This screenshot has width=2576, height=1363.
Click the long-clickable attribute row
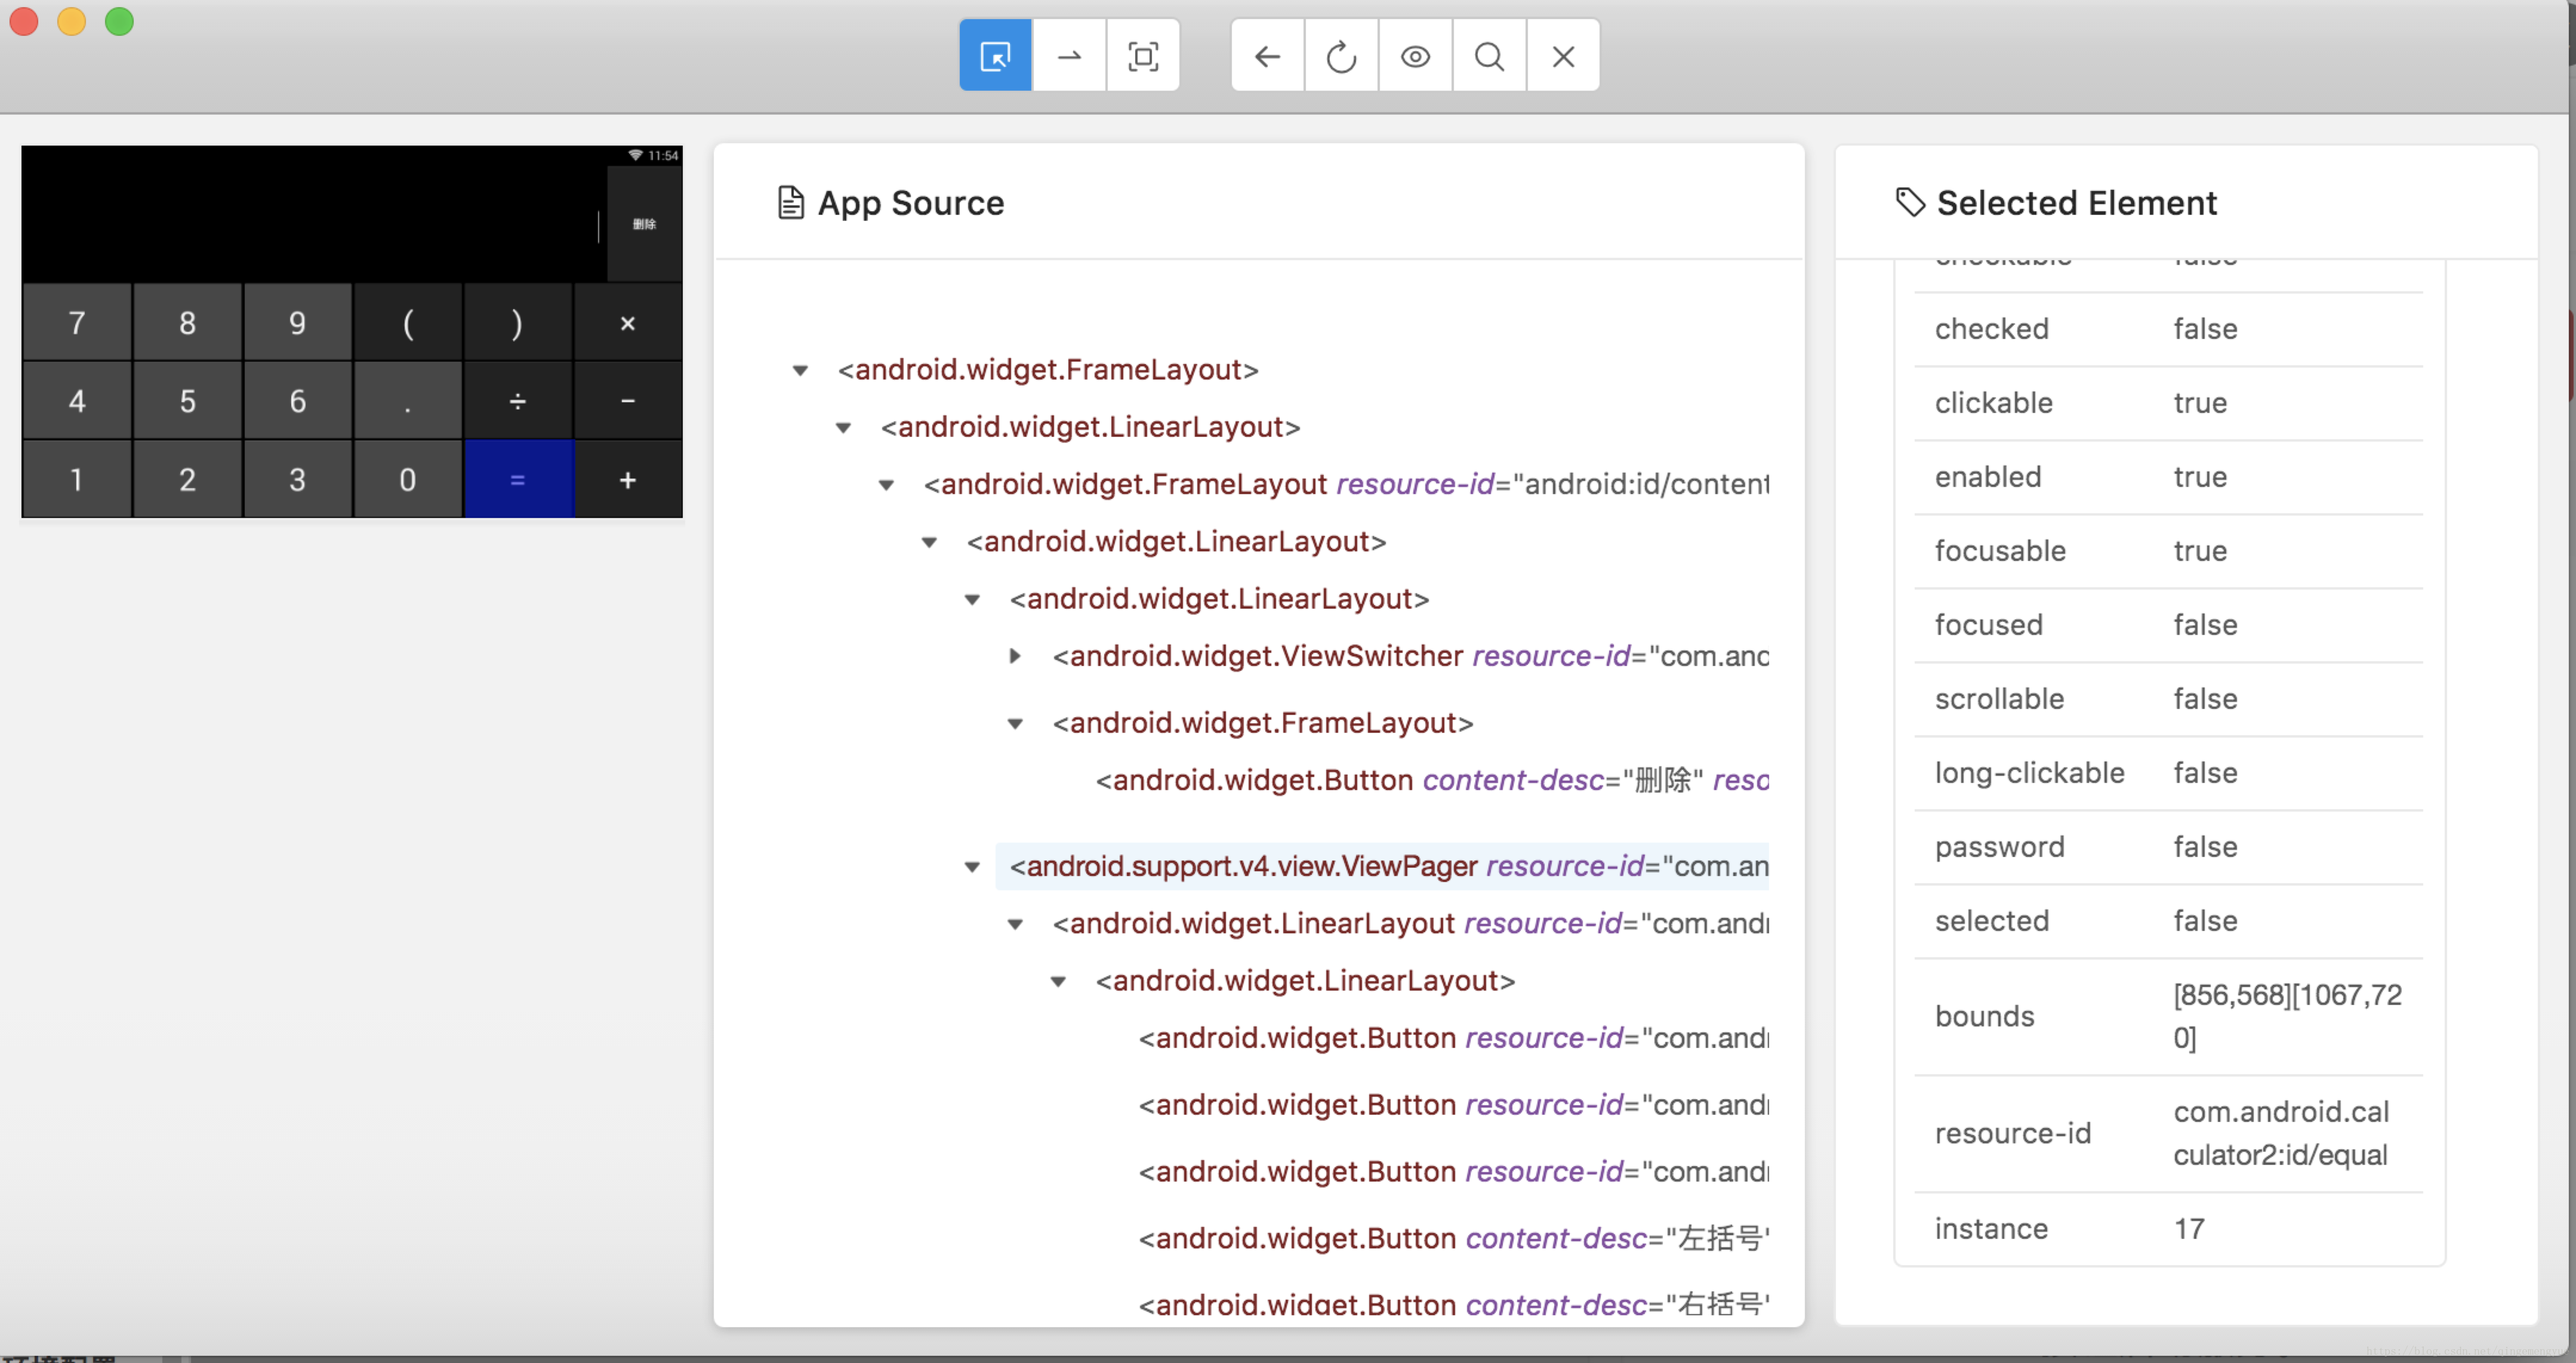2168,773
